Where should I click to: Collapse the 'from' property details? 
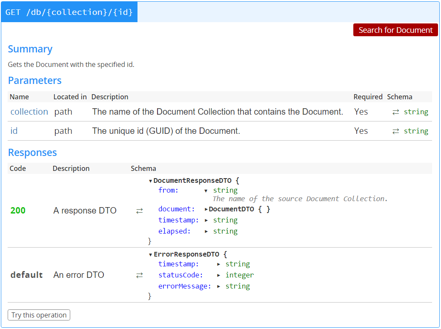coord(206,191)
